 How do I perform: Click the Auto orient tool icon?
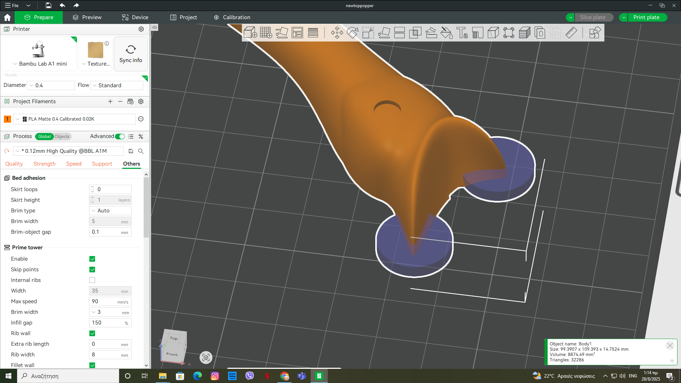[x=282, y=33]
